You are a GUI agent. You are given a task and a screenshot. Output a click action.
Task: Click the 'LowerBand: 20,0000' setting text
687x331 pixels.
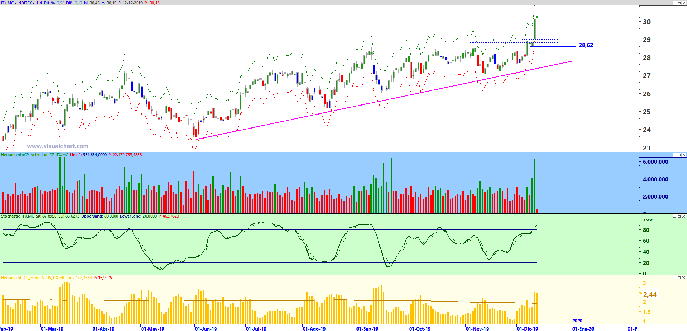[x=138, y=216]
